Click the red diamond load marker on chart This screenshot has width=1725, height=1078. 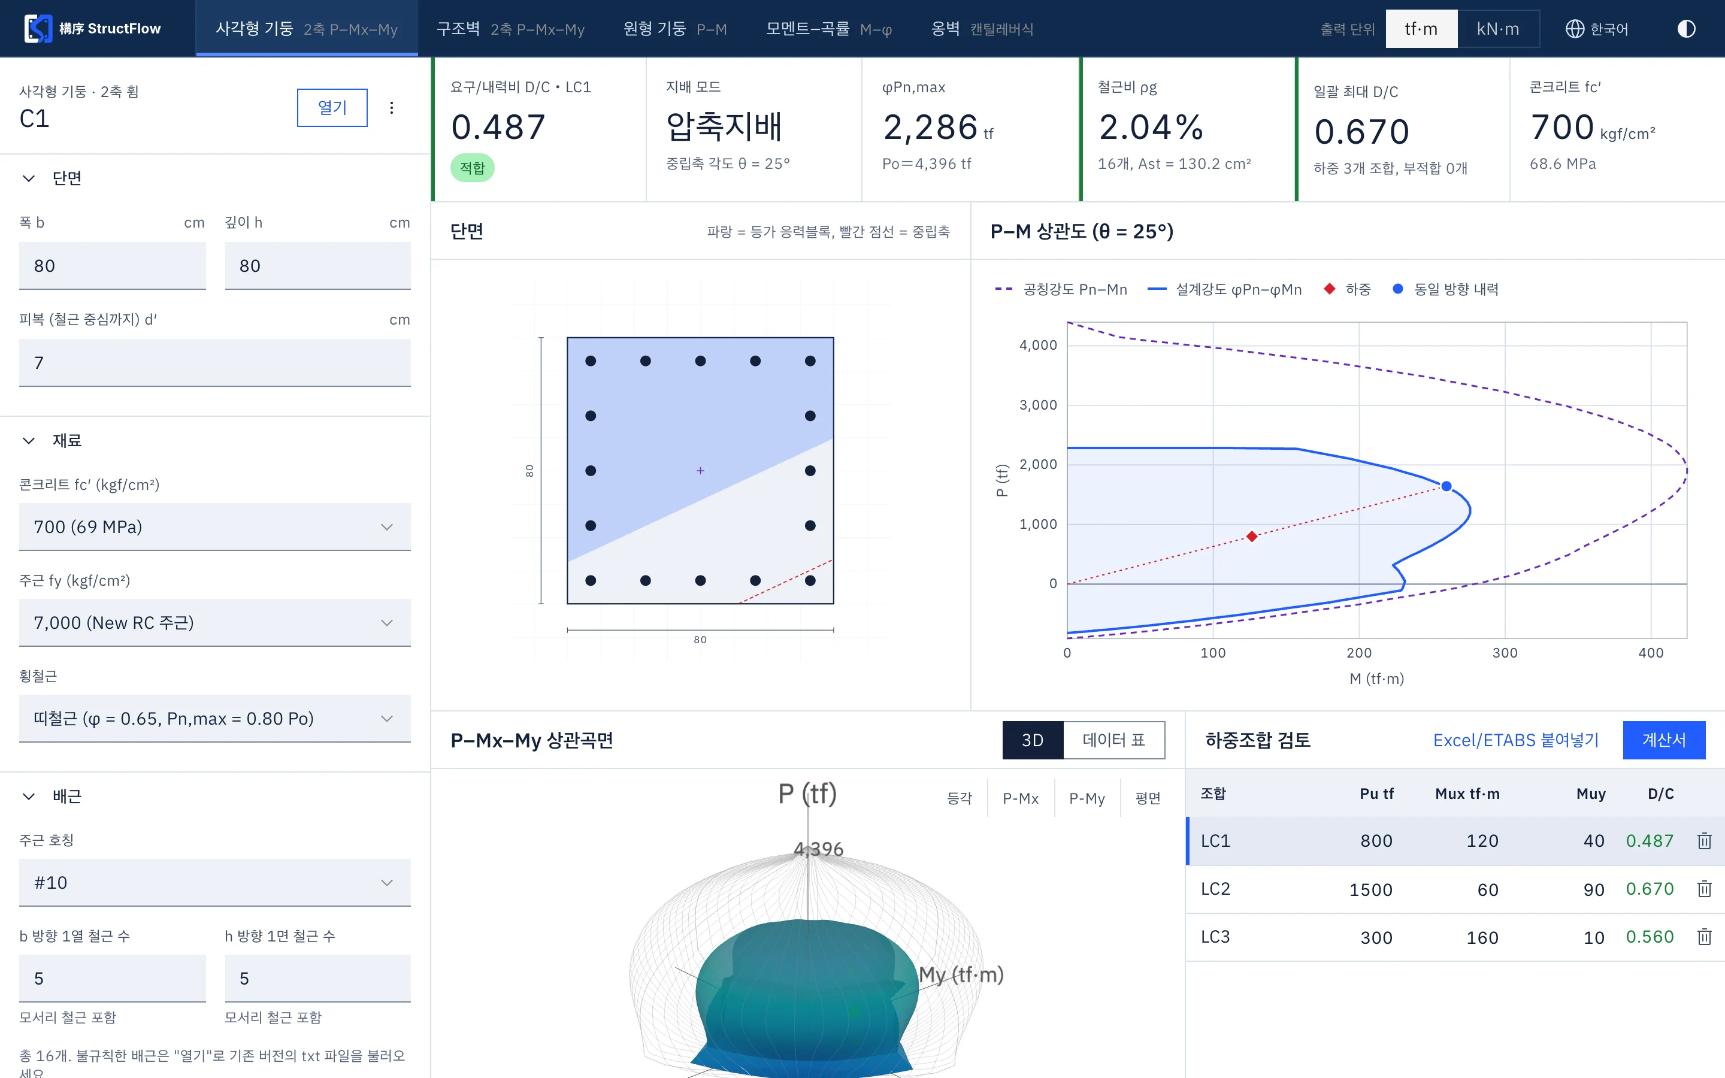pyautogui.click(x=1252, y=536)
